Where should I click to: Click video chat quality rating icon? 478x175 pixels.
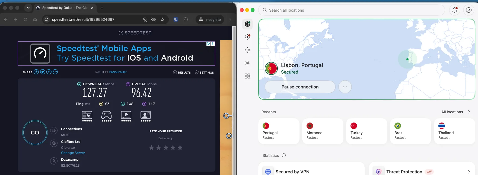[146, 116]
